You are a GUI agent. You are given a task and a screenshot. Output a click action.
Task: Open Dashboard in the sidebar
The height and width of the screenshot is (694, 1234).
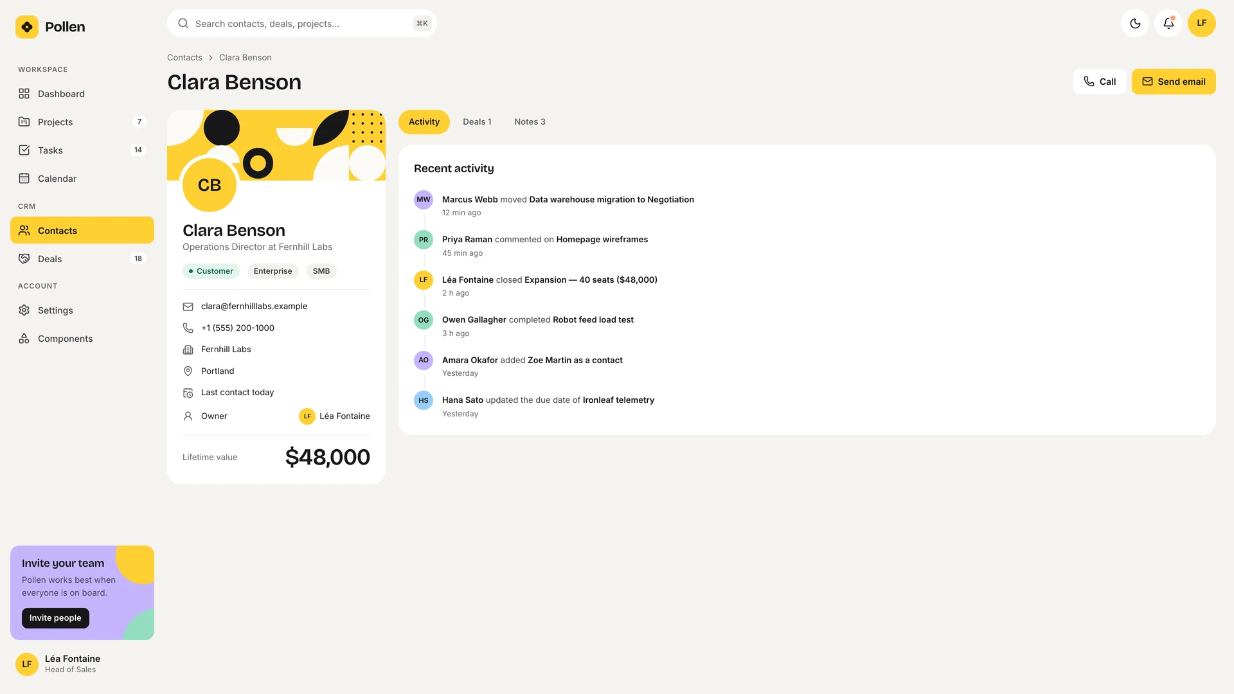click(82, 94)
